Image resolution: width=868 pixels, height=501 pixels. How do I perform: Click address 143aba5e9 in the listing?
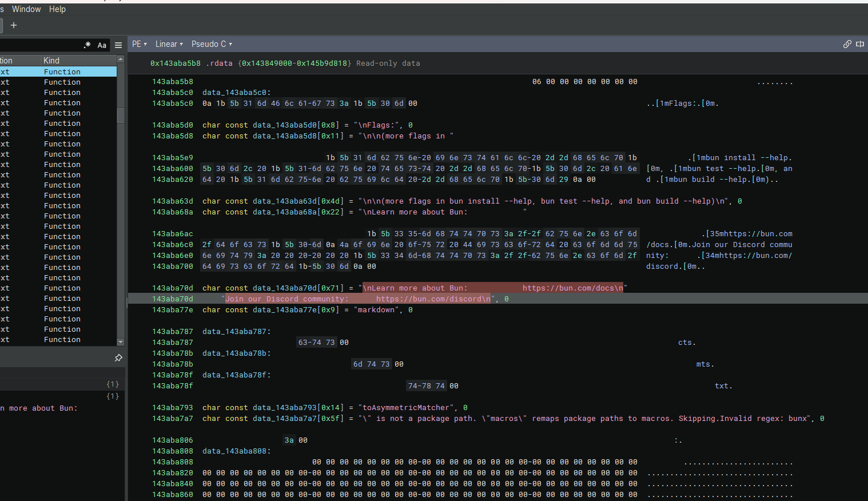[x=173, y=158]
